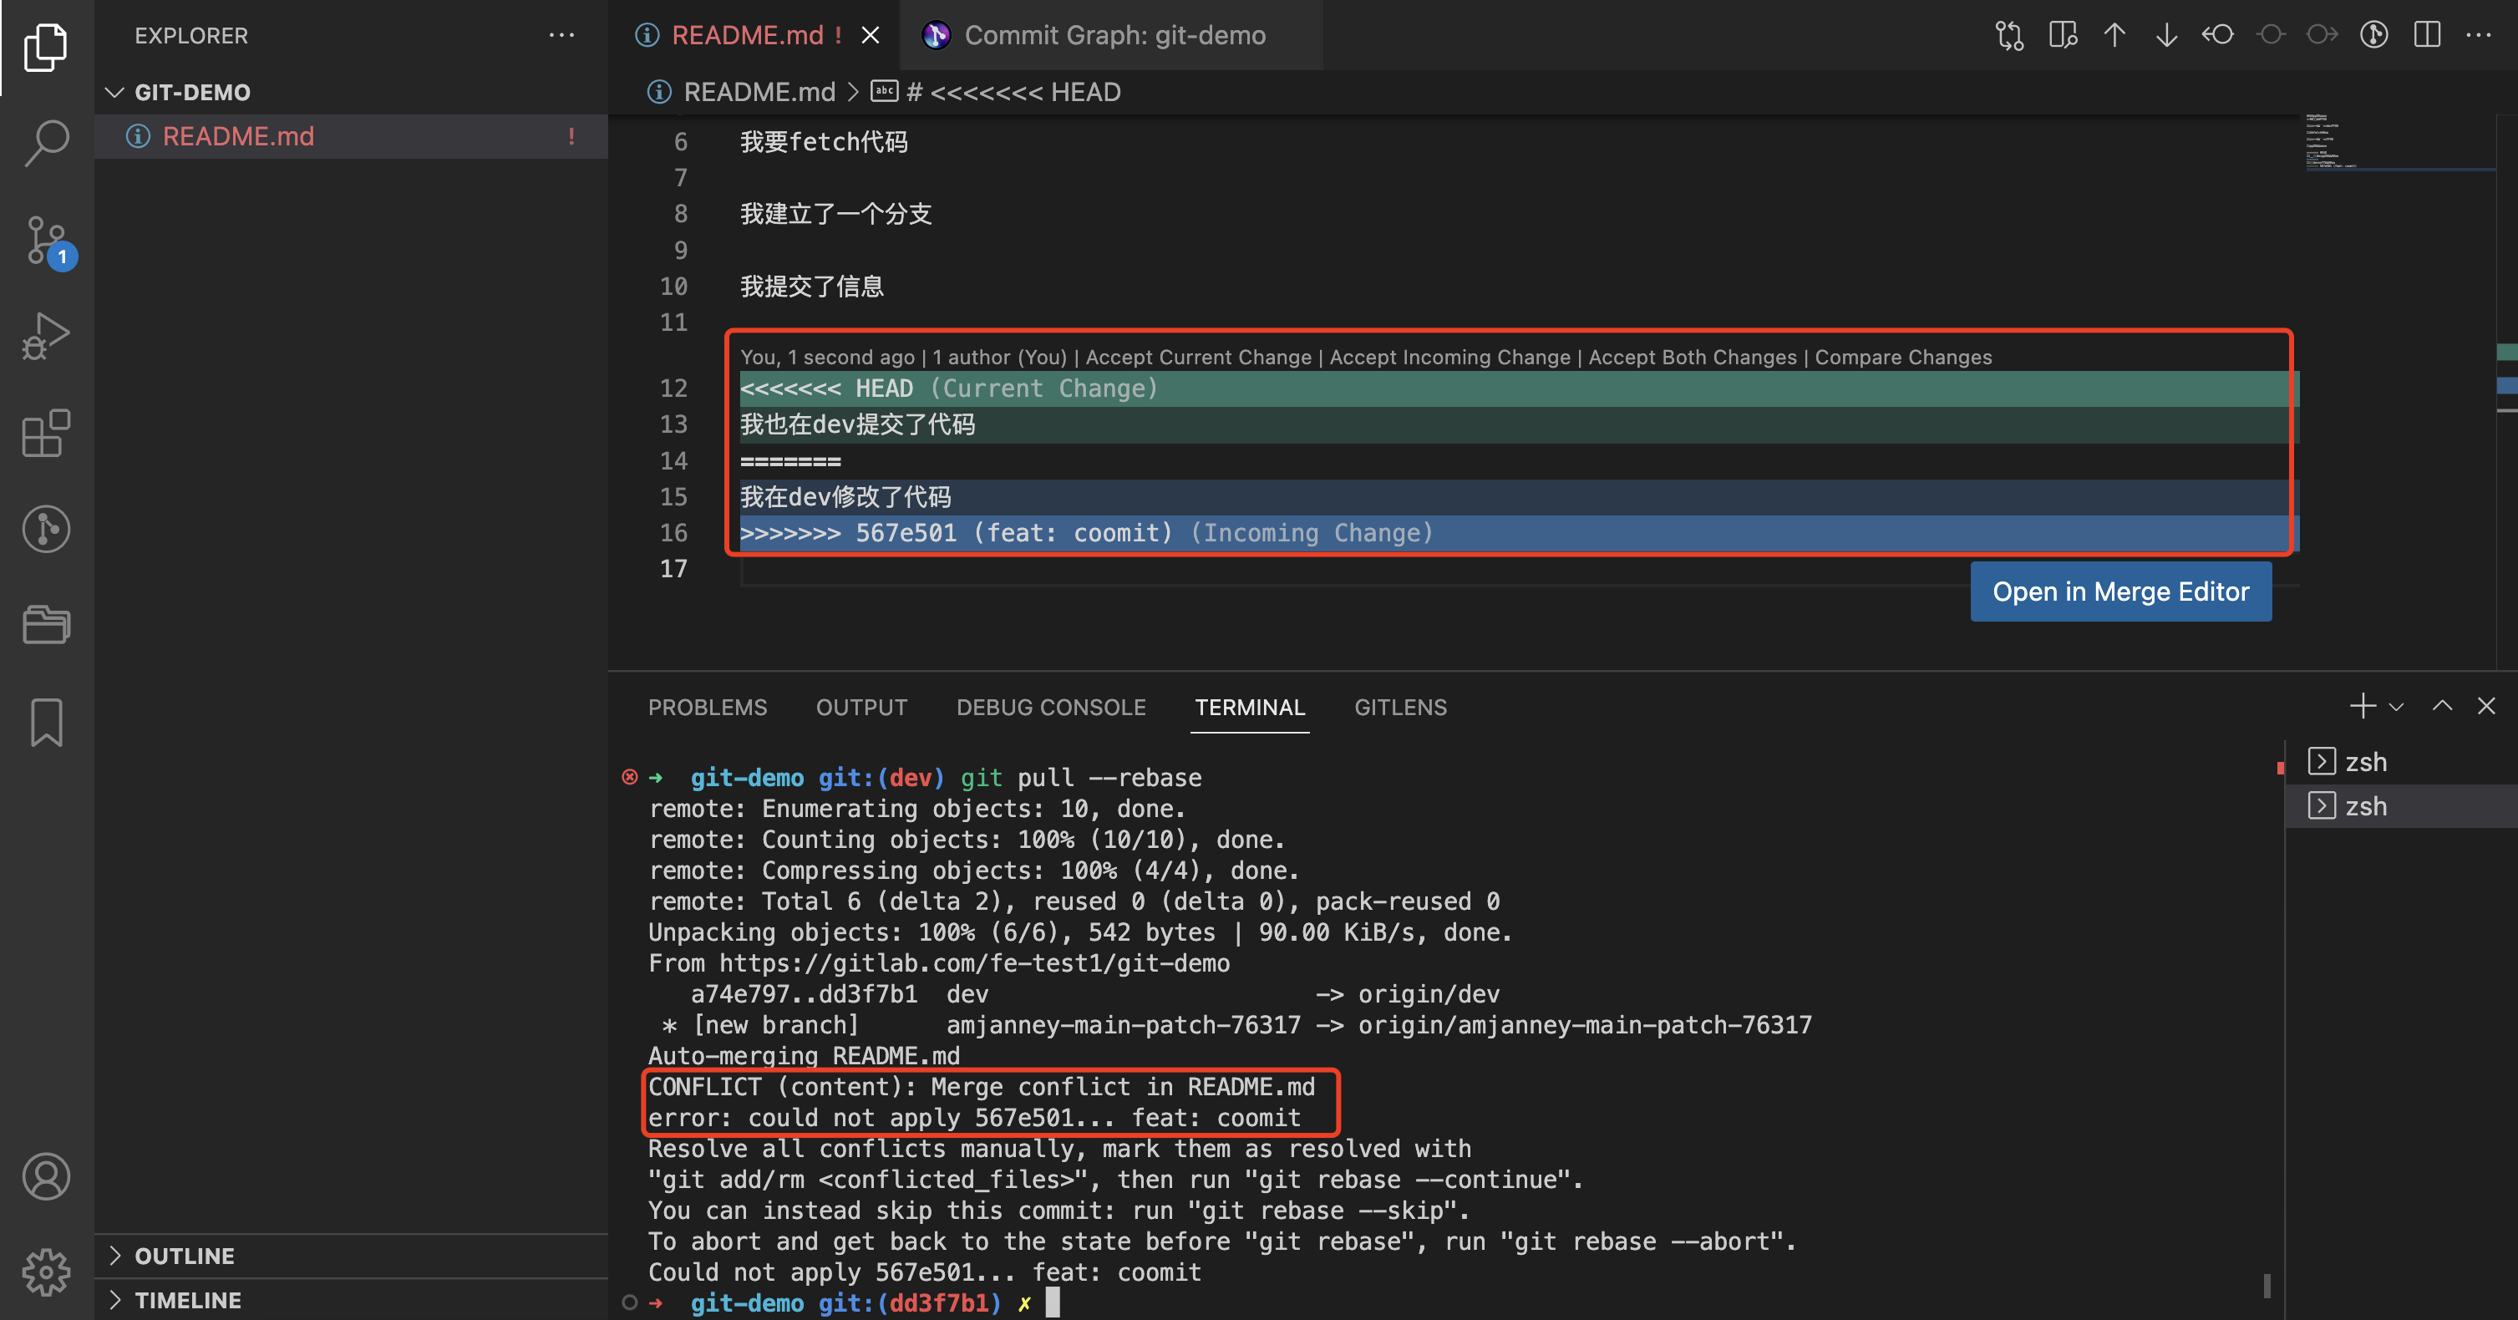
Task: Open the Search view in activity bar
Action: coord(46,143)
